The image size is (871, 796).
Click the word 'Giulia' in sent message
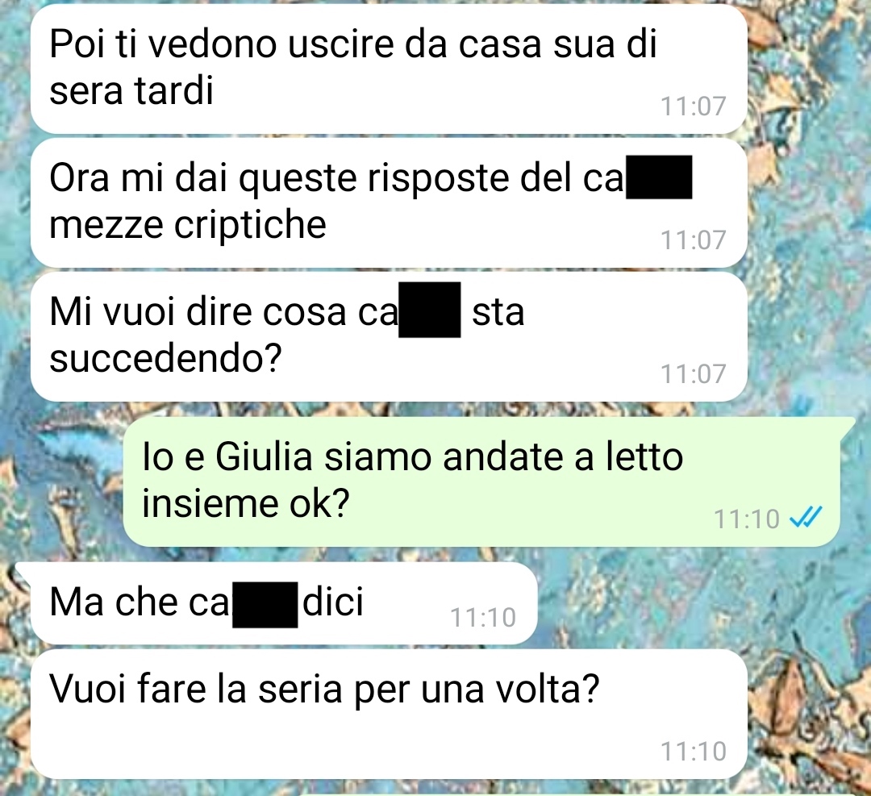coord(264,457)
